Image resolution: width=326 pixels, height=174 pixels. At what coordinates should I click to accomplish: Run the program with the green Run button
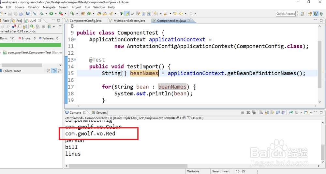pos(51,14)
